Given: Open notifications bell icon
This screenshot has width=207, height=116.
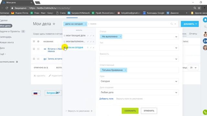Looking at the screenshot, I should [x=205, y=20].
